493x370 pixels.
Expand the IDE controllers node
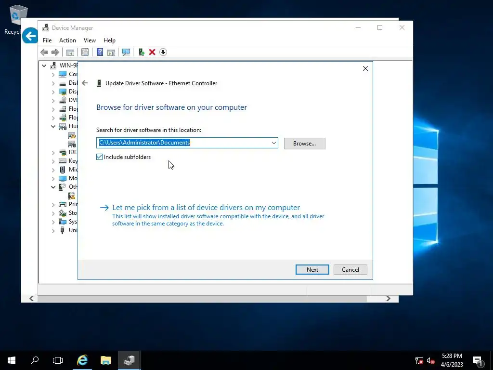(53, 153)
